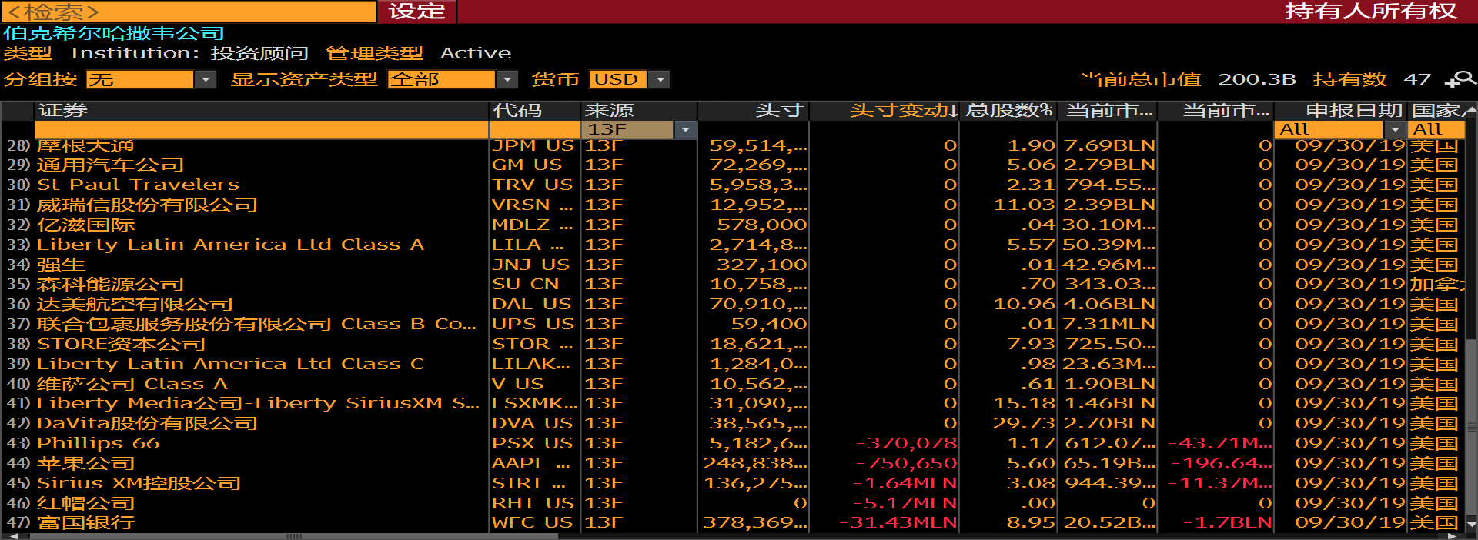Viewport: 1478px width, 540px height.
Task: Open the 伯克希尔哈撒韦公司 holder name link
Action: (x=114, y=33)
